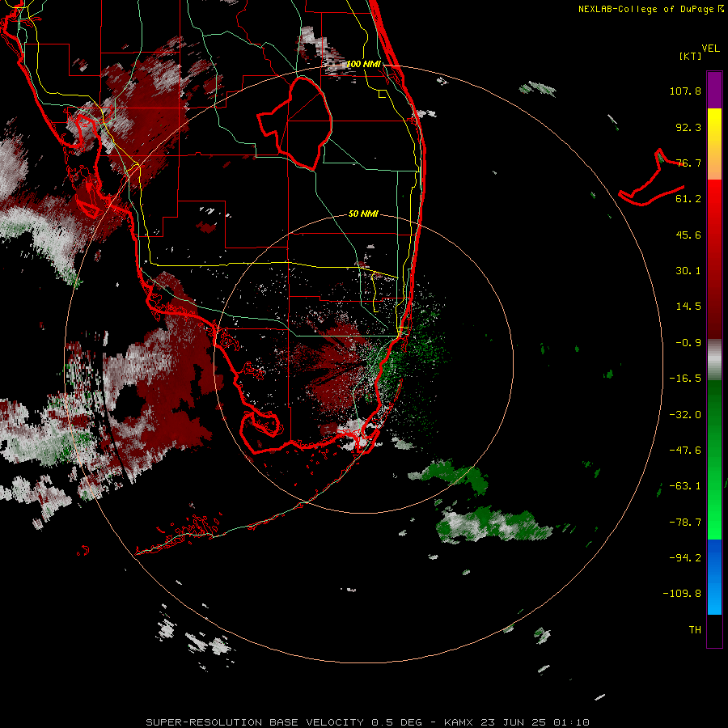
Task: Click the [KT] units label
Action: click(x=691, y=56)
